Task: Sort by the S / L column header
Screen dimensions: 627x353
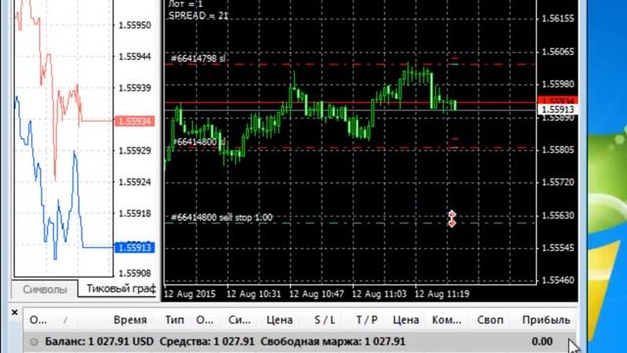Action: 324,321
